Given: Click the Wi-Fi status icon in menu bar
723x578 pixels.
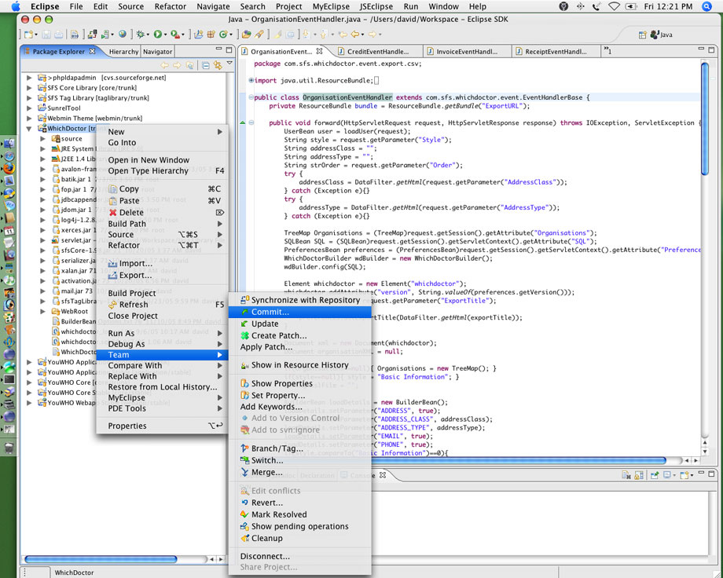Looking at the screenshot, I should click(614, 6).
